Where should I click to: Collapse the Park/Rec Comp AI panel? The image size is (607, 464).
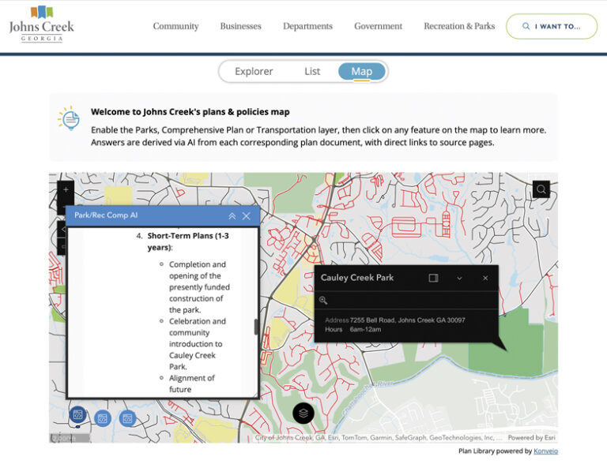click(232, 215)
